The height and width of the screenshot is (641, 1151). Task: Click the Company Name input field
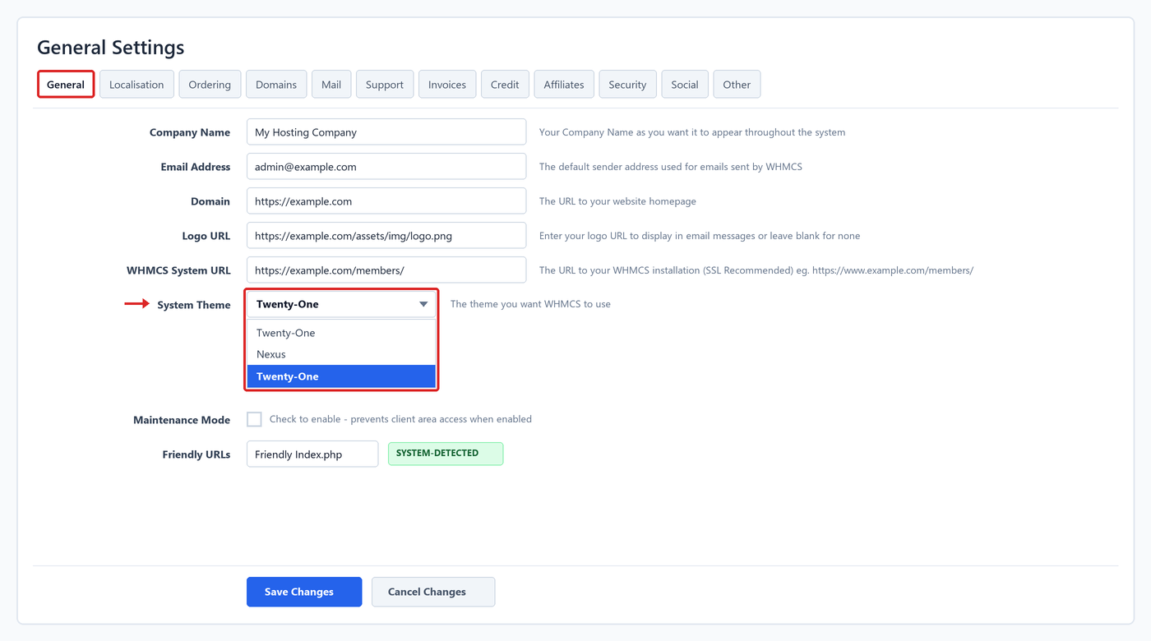[386, 132]
